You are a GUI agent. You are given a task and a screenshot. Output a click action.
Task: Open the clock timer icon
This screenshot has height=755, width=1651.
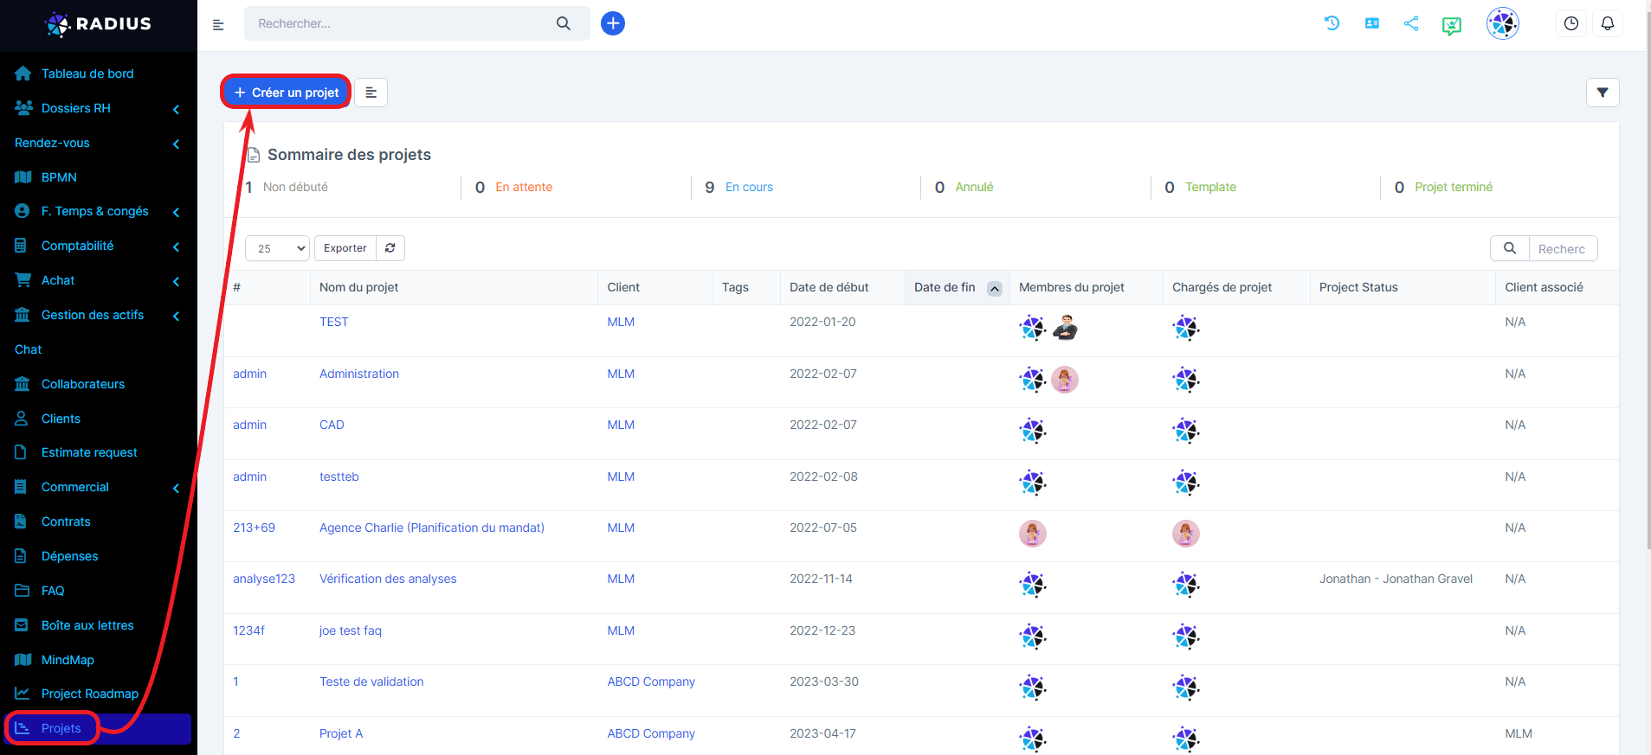tap(1571, 23)
